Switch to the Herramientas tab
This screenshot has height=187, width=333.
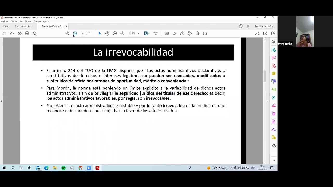(23, 26)
